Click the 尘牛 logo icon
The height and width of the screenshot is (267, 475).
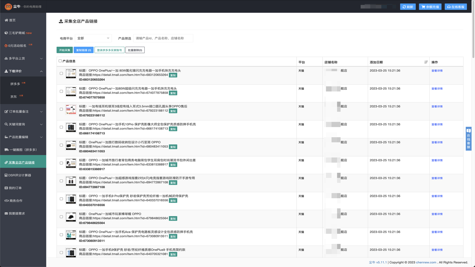click(x=8, y=7)
